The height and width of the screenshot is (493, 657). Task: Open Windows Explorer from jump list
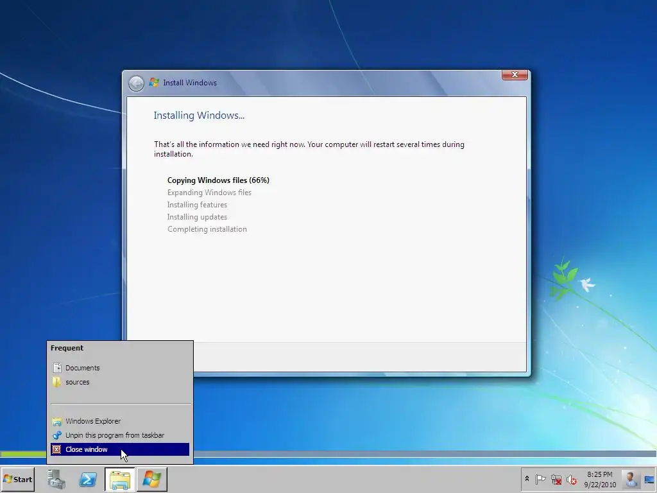click(x=120, y=421)
